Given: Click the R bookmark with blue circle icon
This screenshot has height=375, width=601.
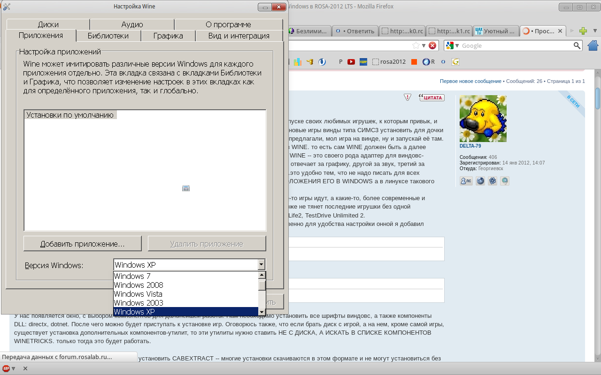Looking at the screenshot, I should coord(429,62).
